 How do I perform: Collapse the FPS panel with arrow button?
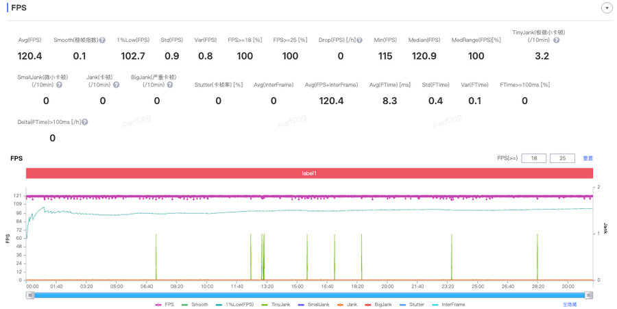[606, 8]
